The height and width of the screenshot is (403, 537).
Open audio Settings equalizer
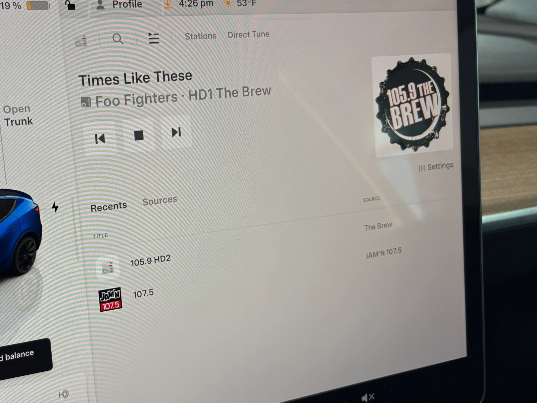(x=436, y=167)
